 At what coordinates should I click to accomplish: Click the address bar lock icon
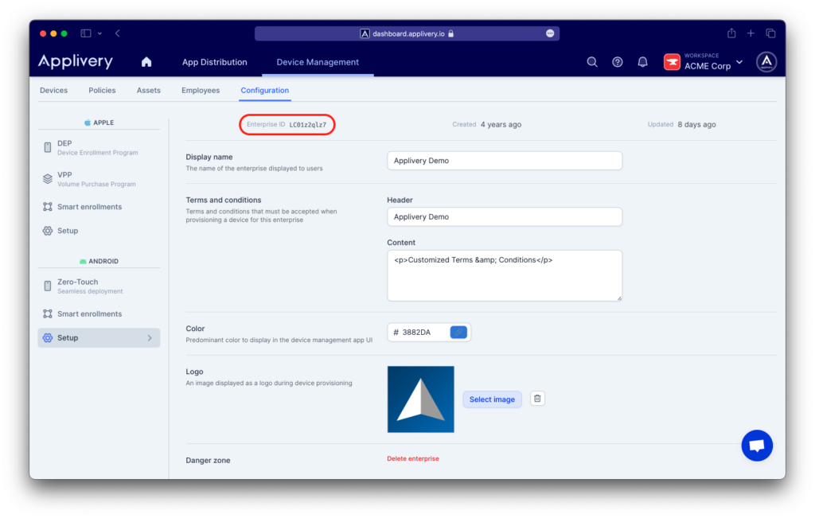click(450, 33)
